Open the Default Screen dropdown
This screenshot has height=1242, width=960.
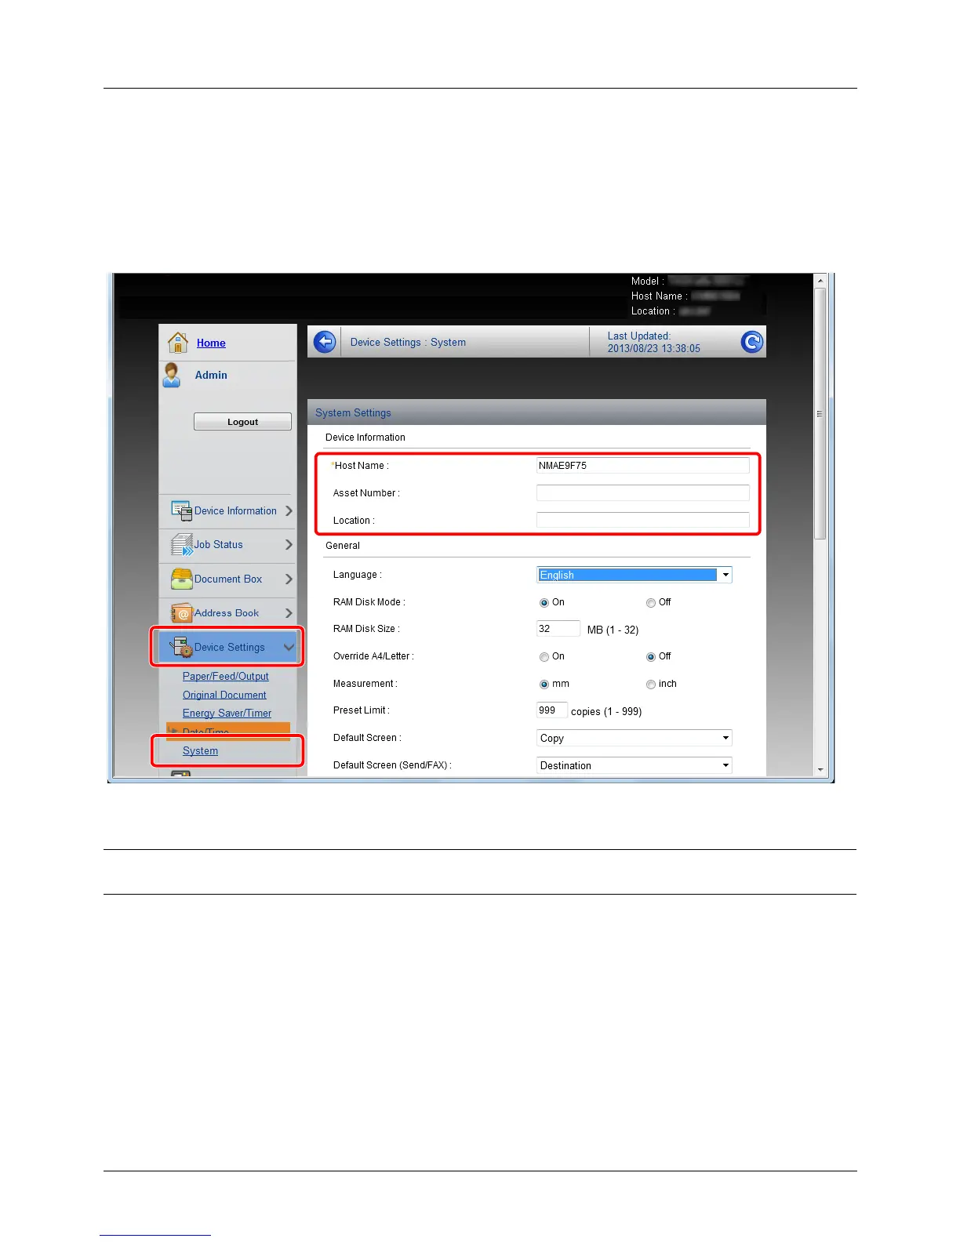tap(634, 738)
